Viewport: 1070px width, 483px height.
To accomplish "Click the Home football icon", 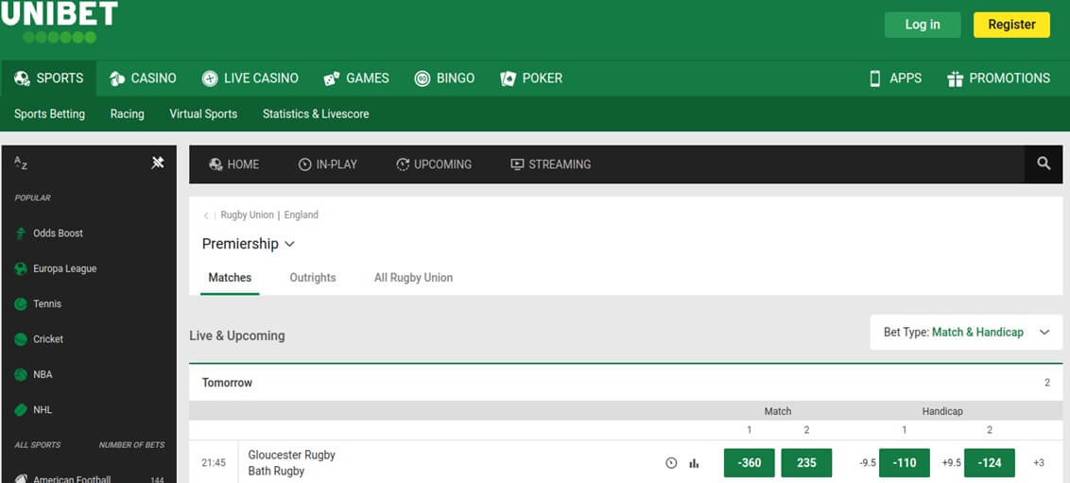I will point(216,164).
